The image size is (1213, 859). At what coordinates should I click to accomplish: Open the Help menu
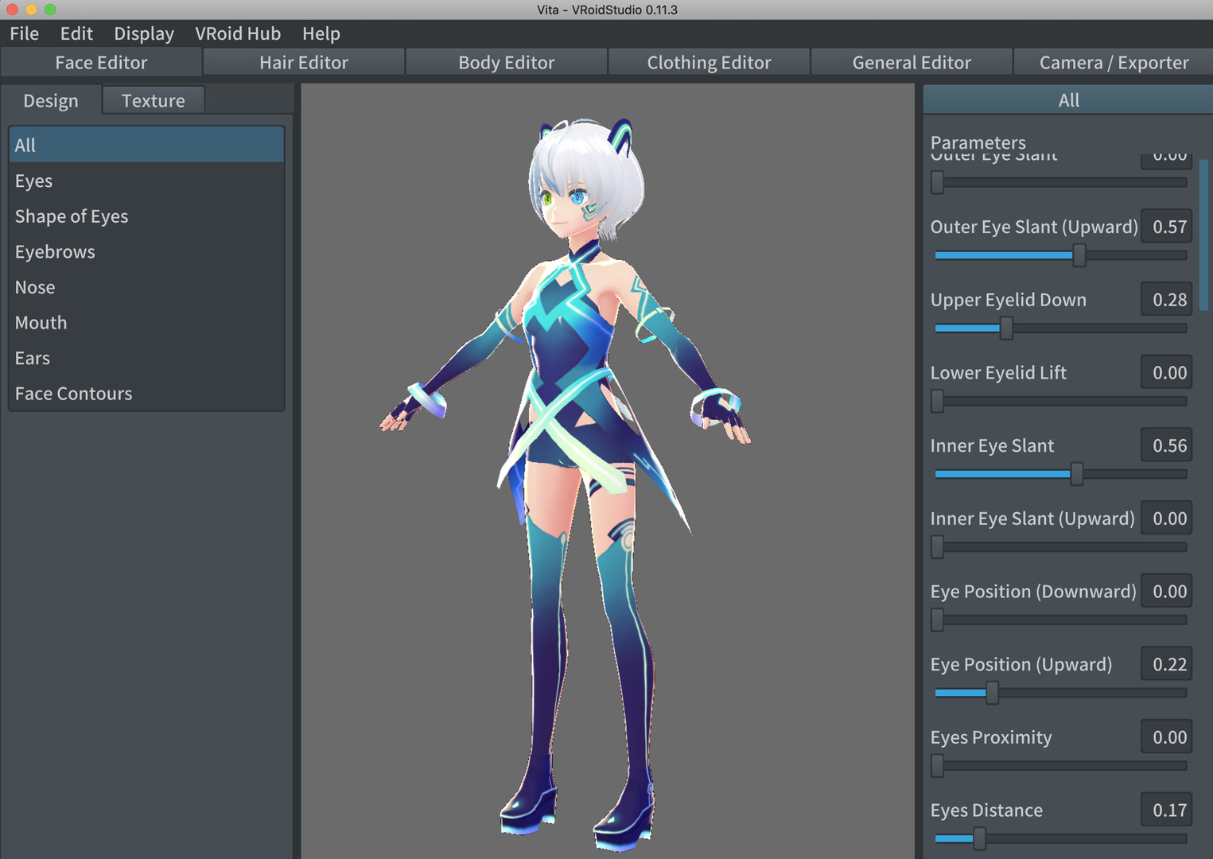point(321,33)
